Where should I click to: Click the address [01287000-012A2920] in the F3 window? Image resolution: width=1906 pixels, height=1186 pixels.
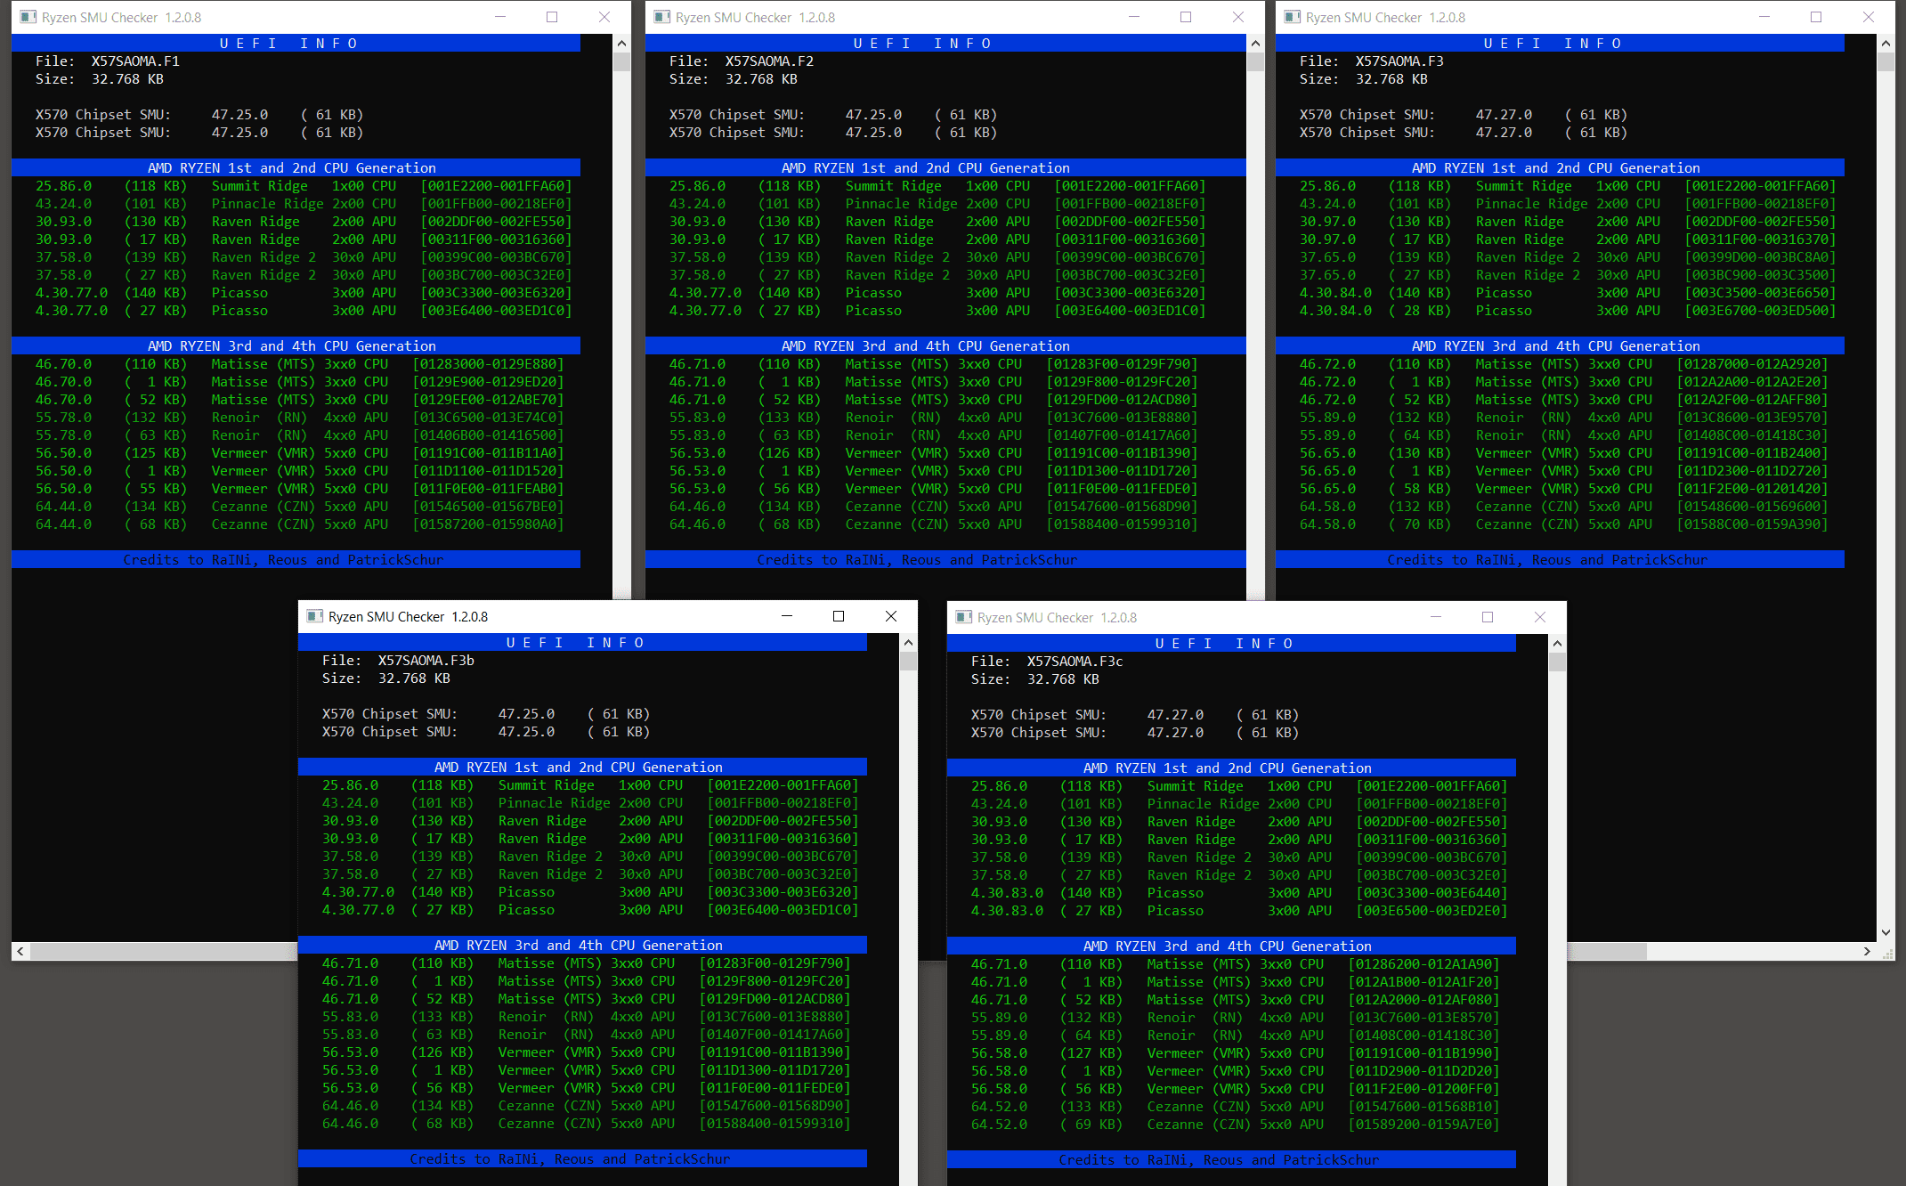pos(1752,364)
